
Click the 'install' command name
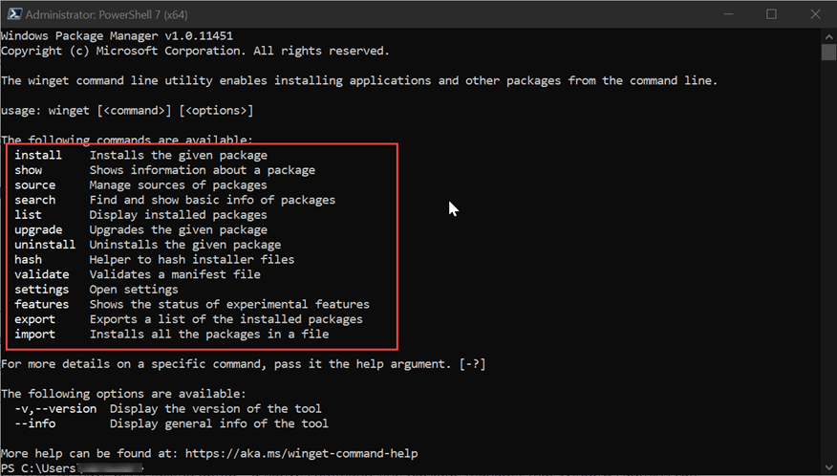click(38, 155)
